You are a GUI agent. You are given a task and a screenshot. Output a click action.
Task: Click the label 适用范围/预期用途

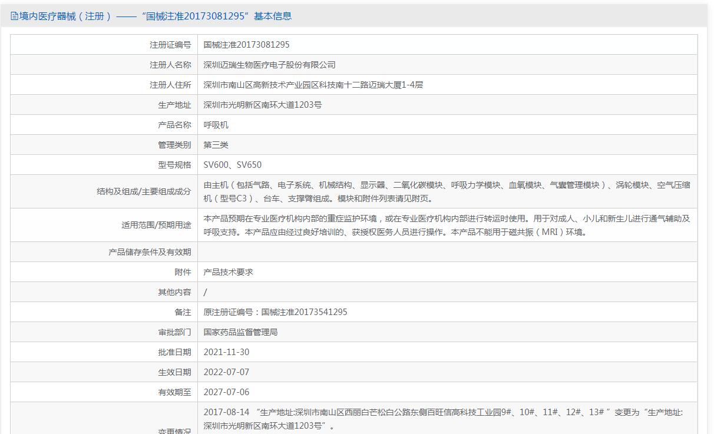tap(156, 225)
